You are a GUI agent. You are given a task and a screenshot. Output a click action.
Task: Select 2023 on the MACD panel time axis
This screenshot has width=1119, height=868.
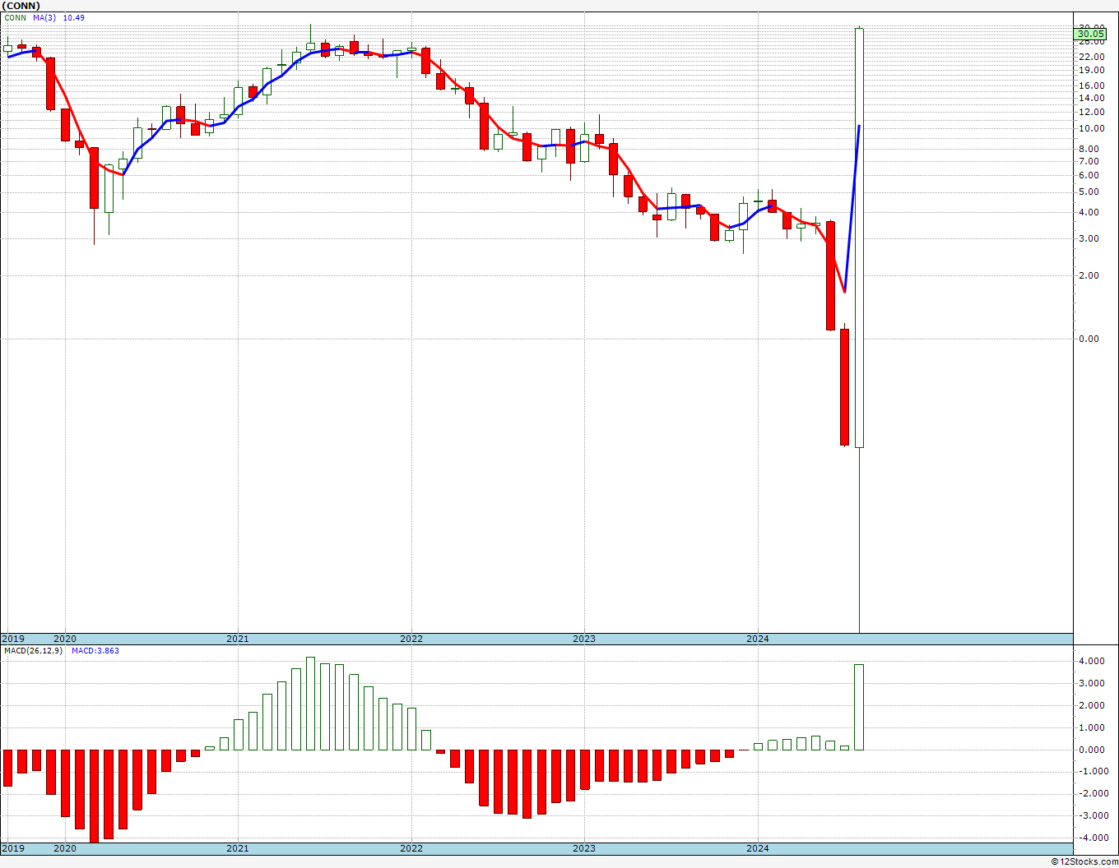point(584,847)
